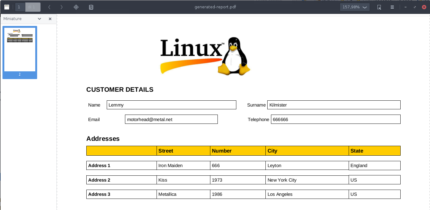
Task: Select the page 1 thumbnail in sidebar
Action: click(20, 49)
